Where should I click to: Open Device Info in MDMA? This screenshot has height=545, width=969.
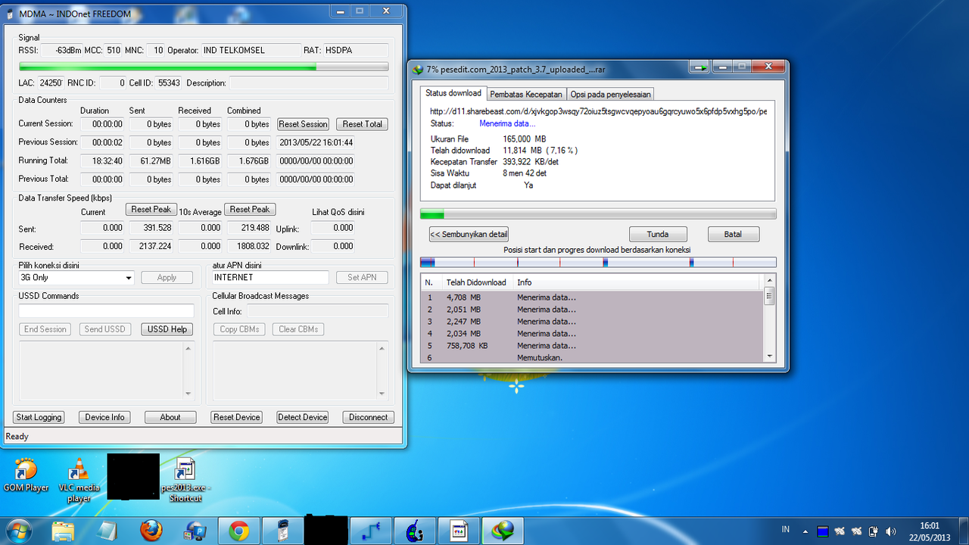pyautogui.click(x=104, y=417)
